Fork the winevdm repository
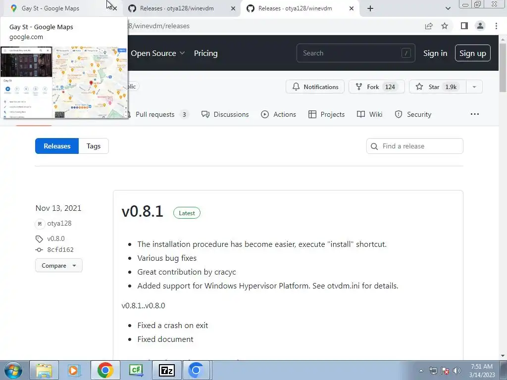Viewport: 507px width, 380px height. coord(377,87)
